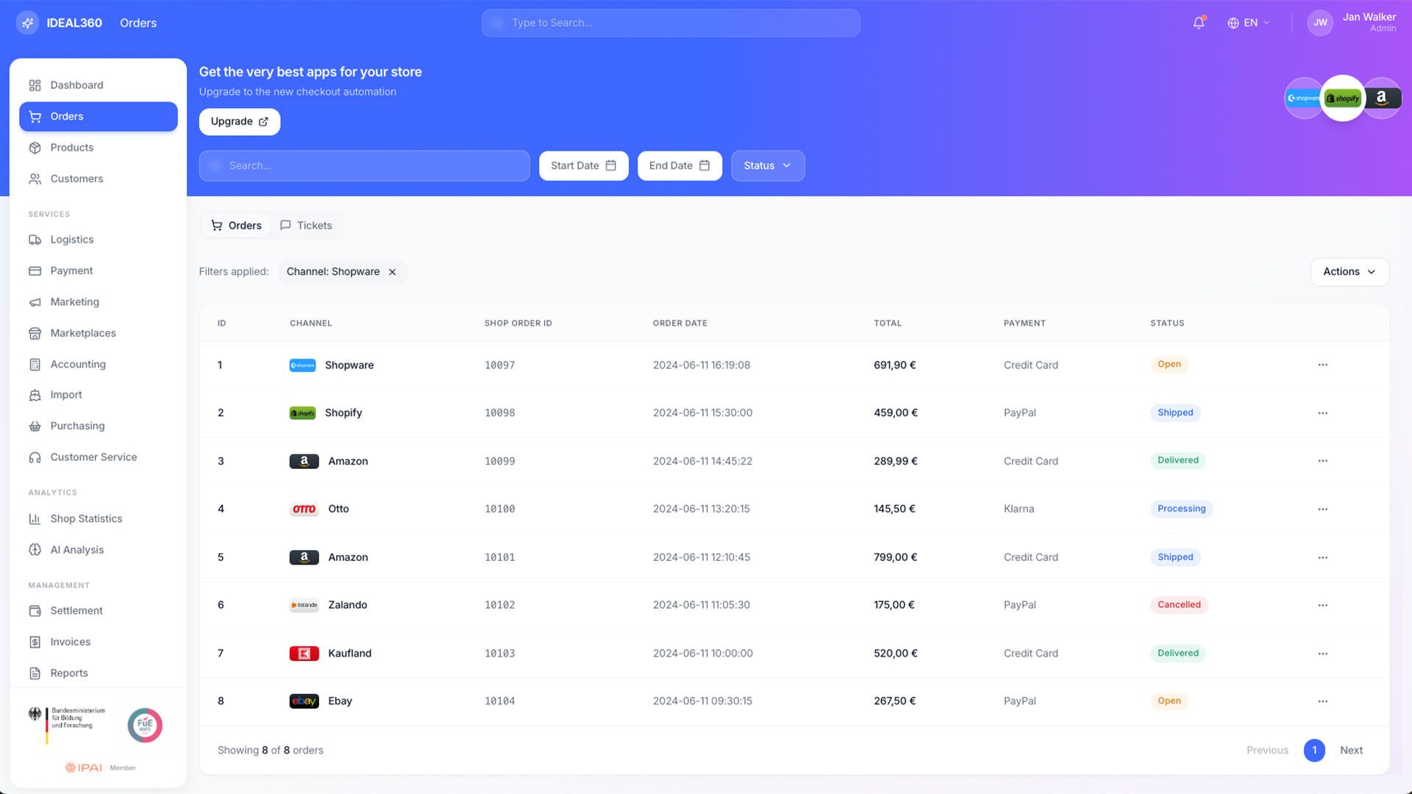Open Products in the sidebar

pyautogui.click(x=99, y=148)
